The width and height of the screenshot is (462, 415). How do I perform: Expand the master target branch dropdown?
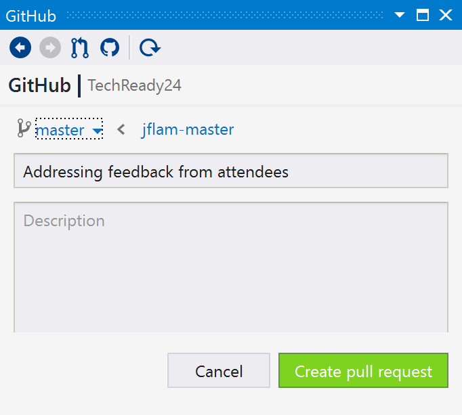tap(69, 129)
